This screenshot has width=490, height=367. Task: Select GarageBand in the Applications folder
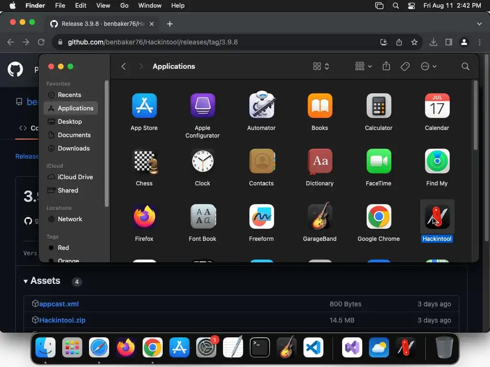(320, 216)
